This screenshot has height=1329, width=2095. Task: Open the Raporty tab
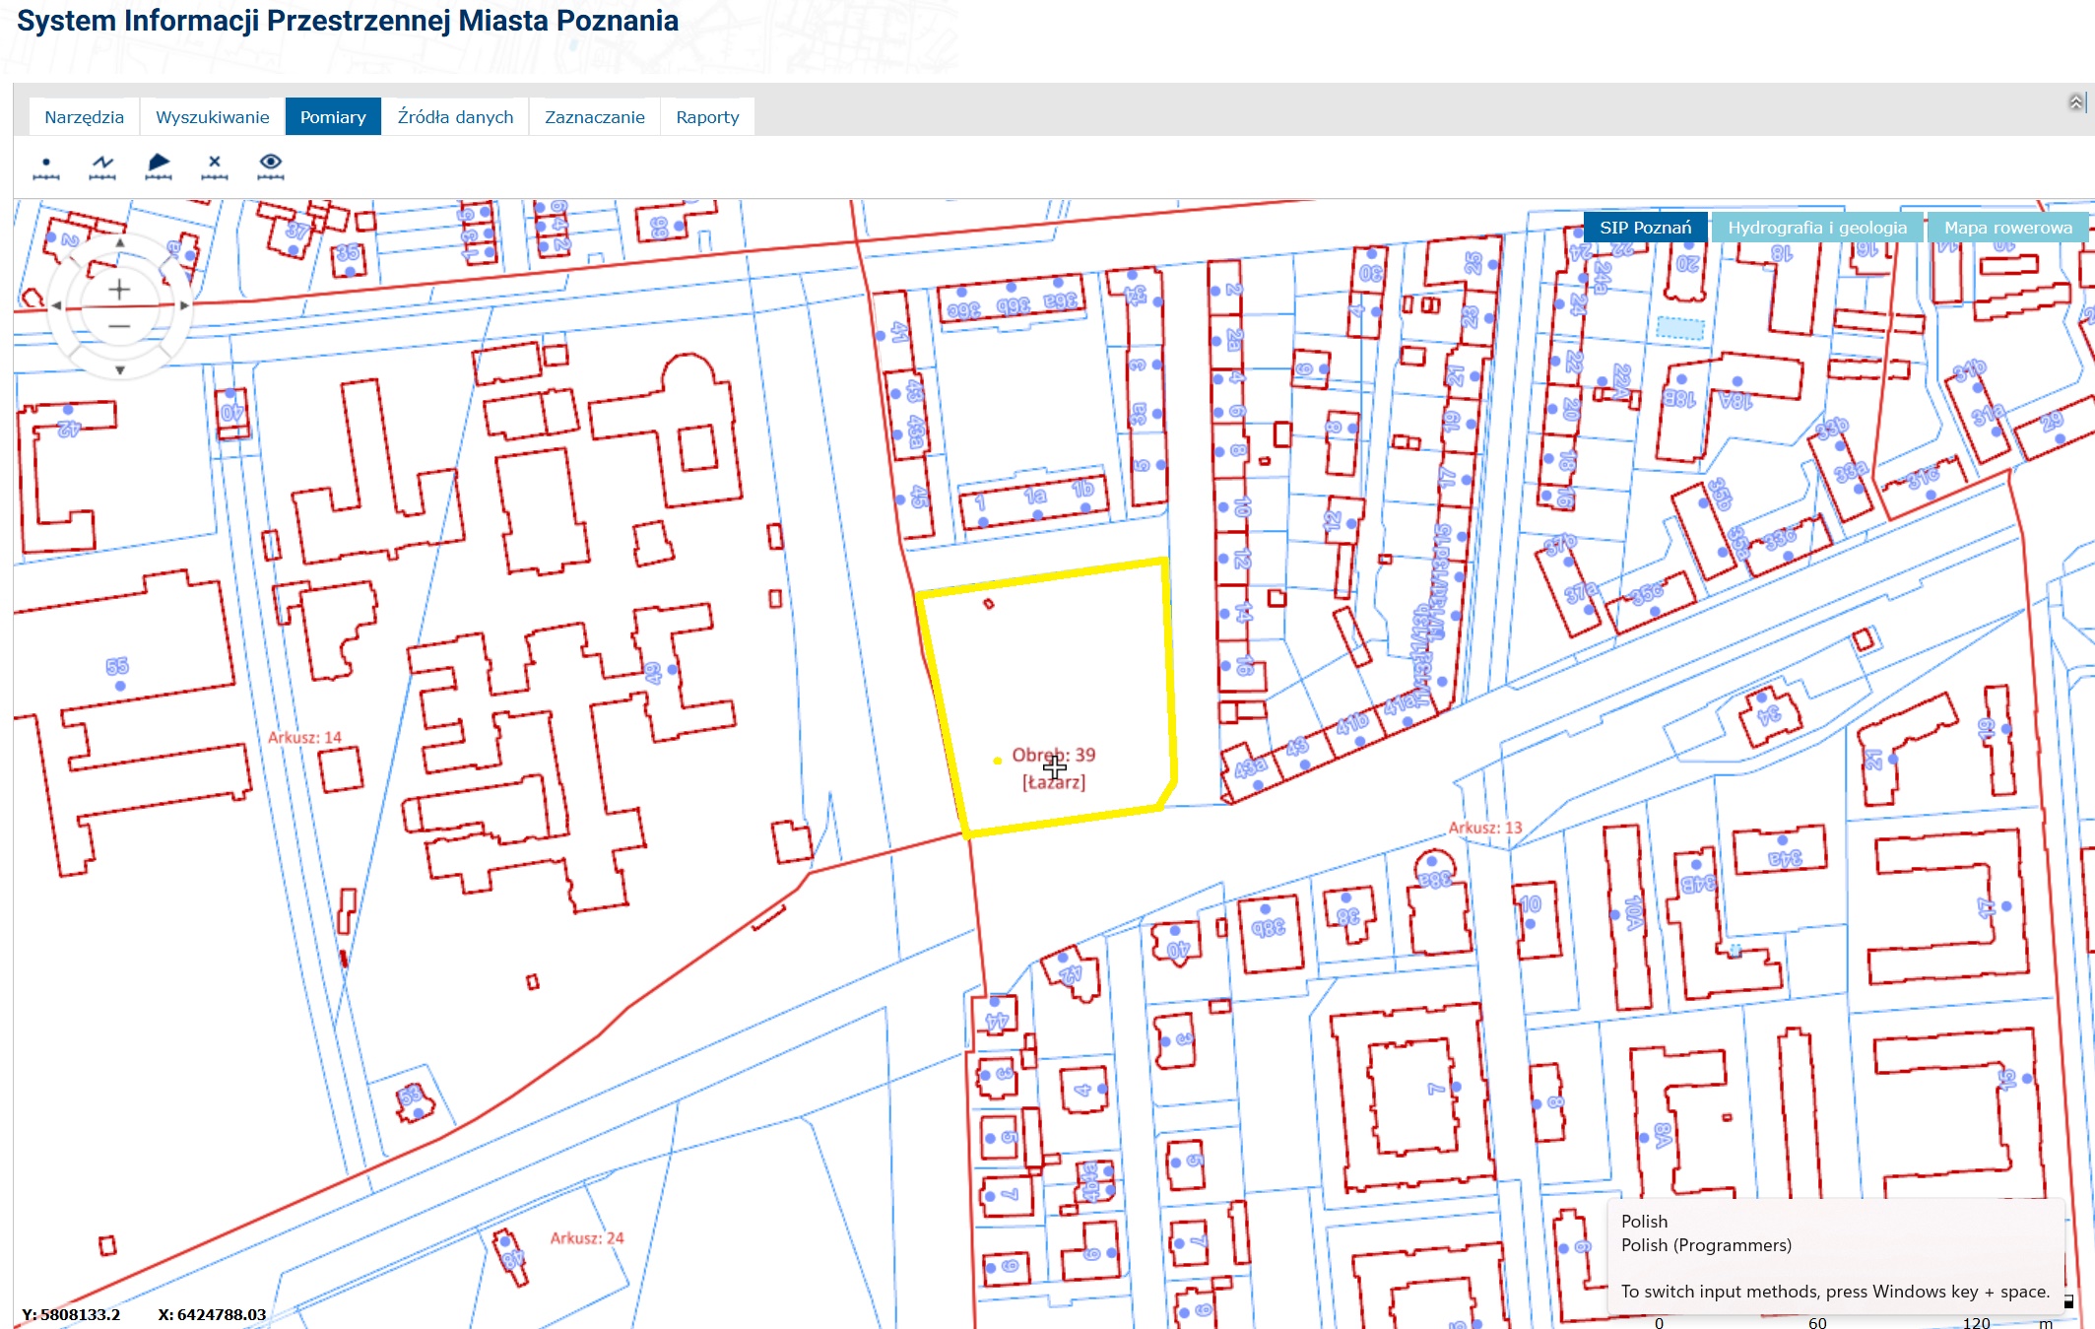tap(707, 117)
